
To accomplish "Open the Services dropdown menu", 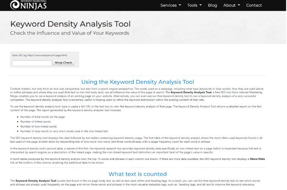I will coord(171,5).
